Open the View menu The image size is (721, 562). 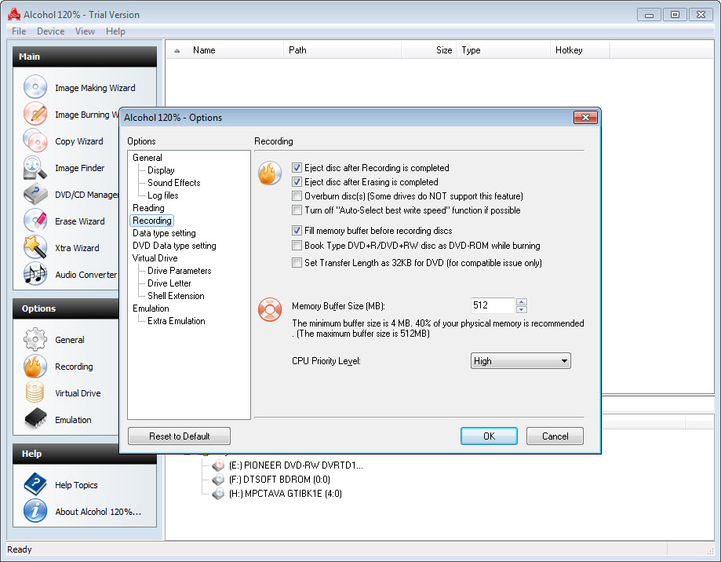point(85,31)
